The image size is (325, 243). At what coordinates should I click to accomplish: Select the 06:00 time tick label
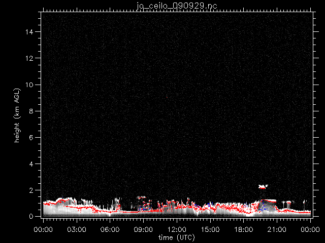[110, 229]
